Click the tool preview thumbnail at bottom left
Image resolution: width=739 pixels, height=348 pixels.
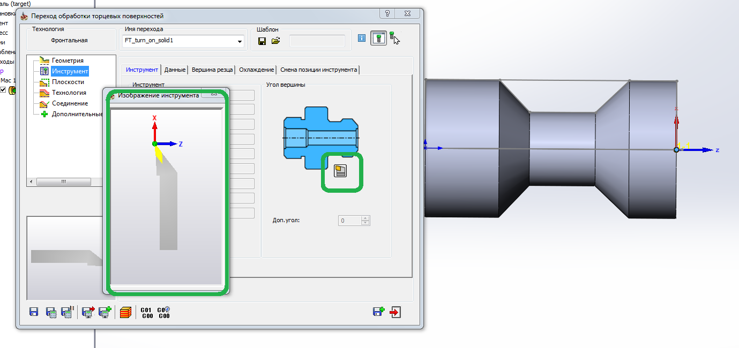(64, 258)
